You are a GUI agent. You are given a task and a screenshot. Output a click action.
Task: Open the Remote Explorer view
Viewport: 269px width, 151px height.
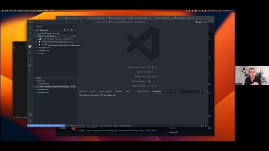(30, 59)
